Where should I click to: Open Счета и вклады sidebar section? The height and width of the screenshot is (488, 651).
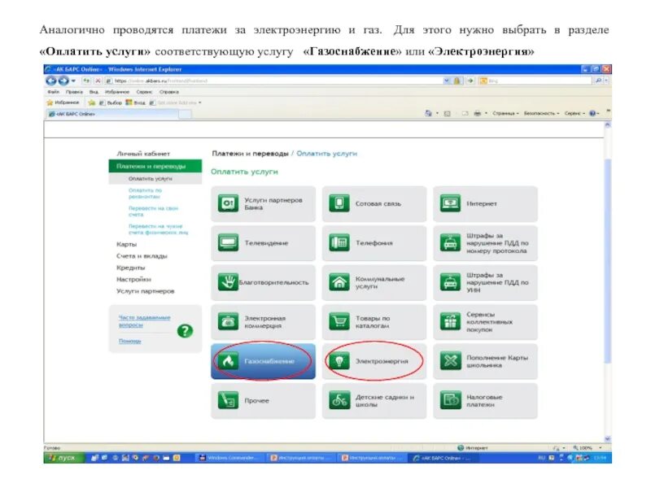142,256
